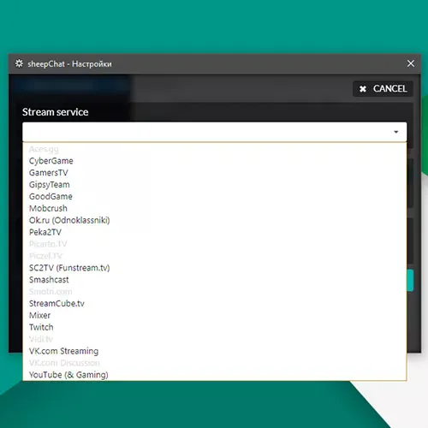Choose Mixer as stream service
The image size is (428, 428).
215,315
